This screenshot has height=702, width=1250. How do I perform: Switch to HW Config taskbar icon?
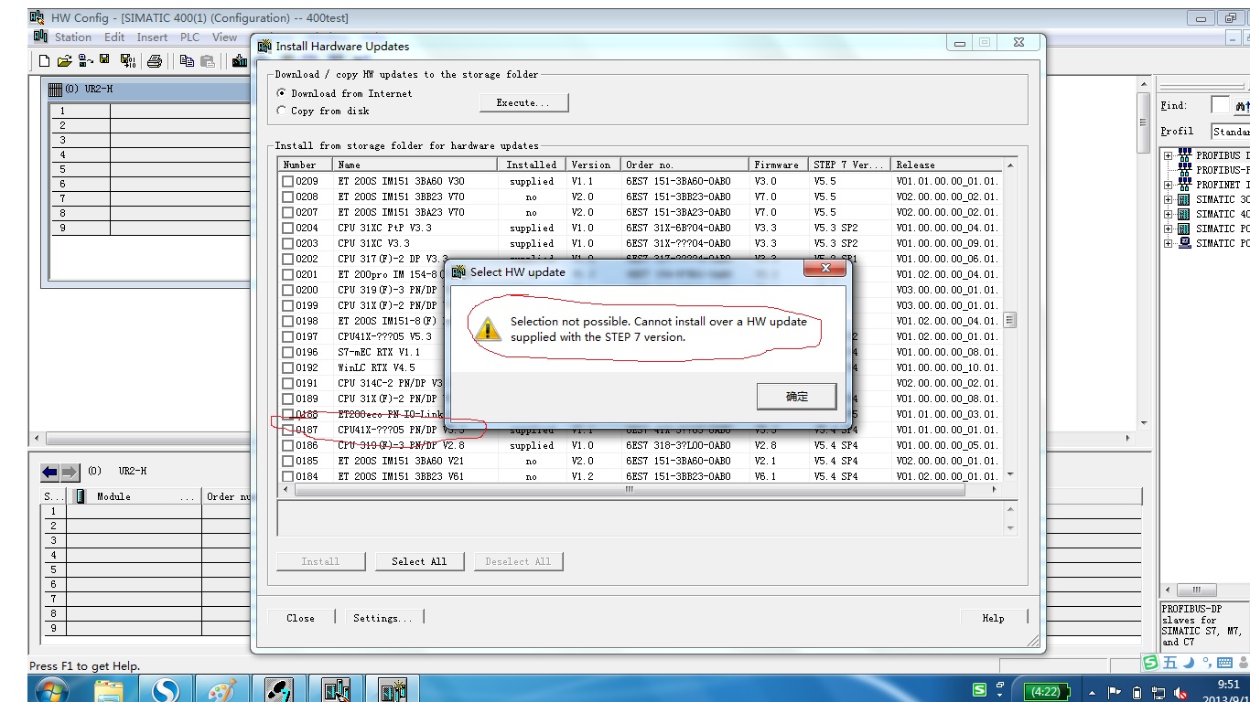[337, 690]
